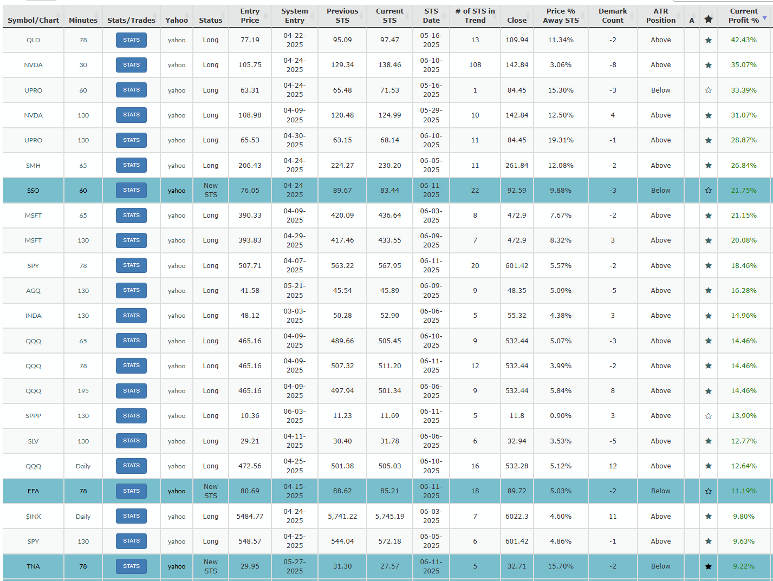The image size is (773, 581).
Task: Sort by Previous STS column header
Action: coord(342,16)
